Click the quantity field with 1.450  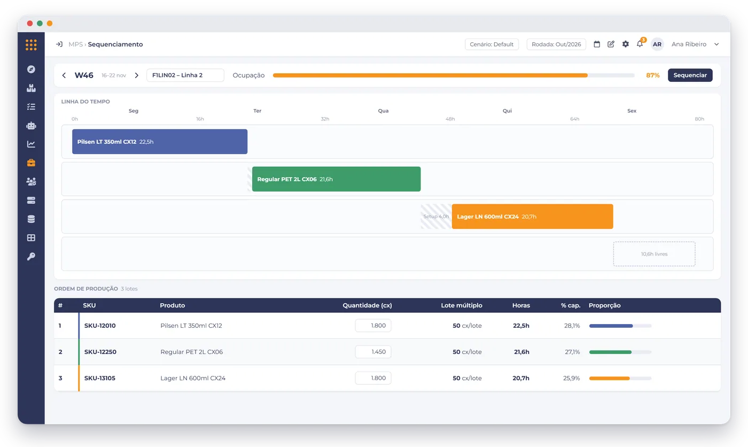pos(373,352)
